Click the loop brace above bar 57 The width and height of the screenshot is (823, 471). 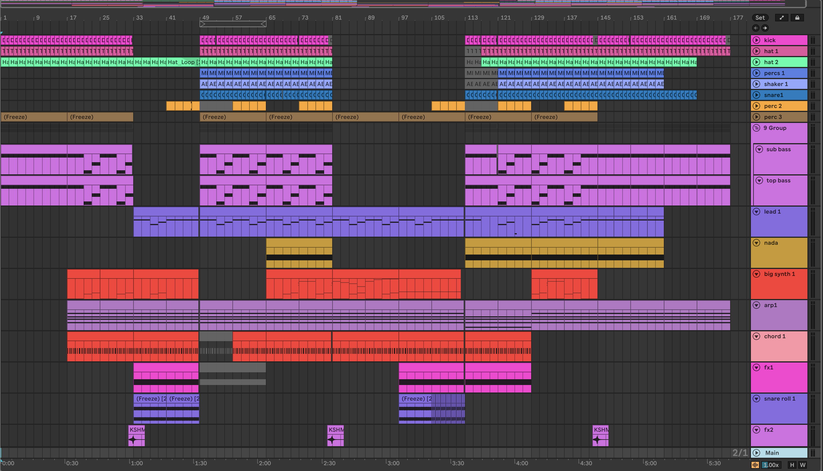233,24
